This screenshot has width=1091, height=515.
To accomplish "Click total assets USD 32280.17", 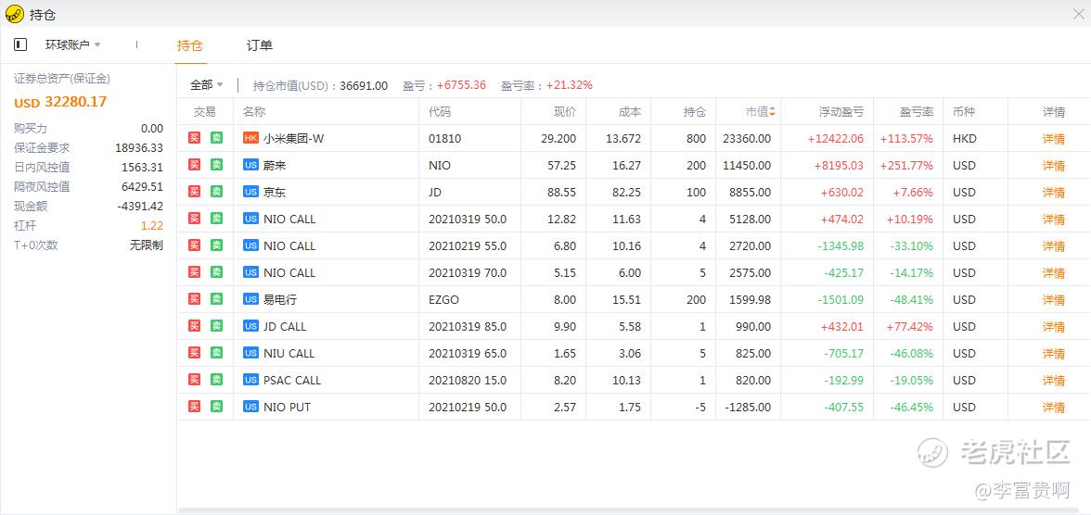I will pos(60,102).
